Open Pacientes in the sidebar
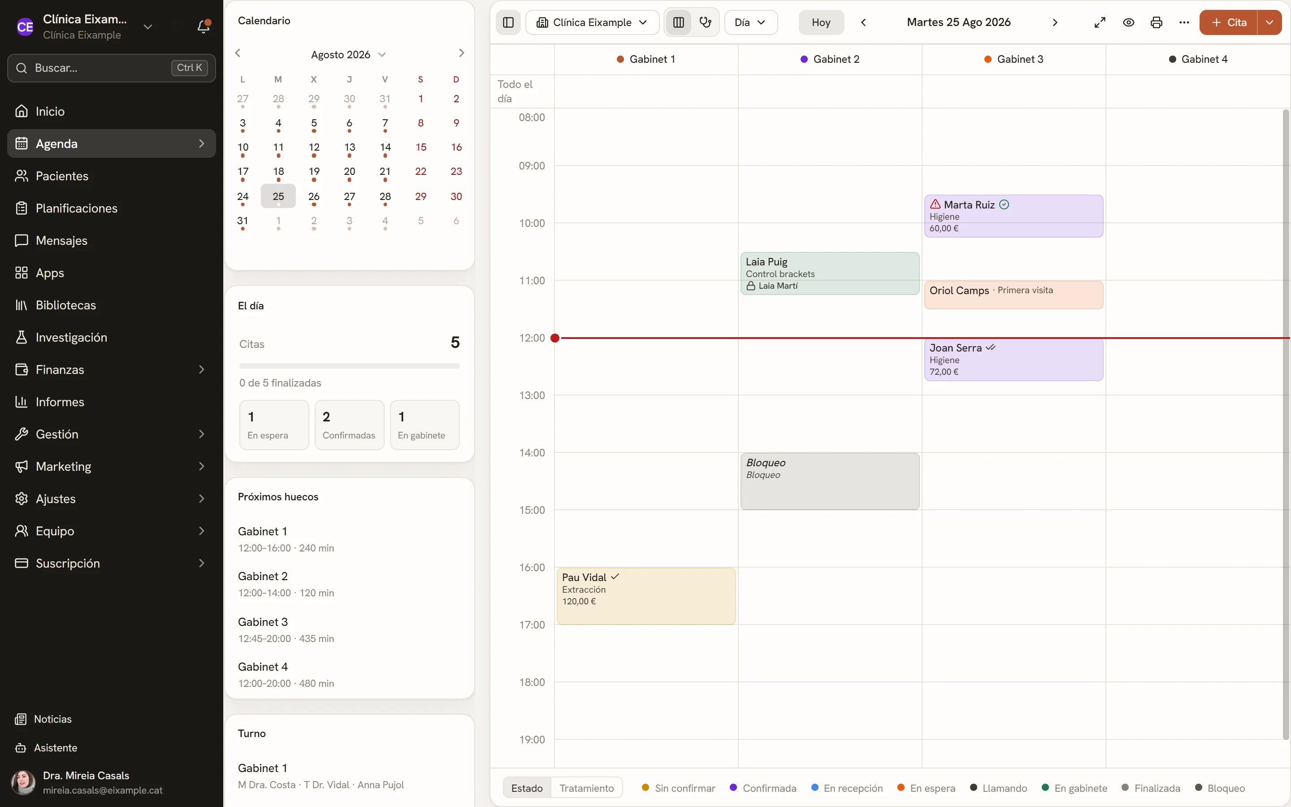The width and height of the screenshot is (1291, 807). (x=112, y=176)
